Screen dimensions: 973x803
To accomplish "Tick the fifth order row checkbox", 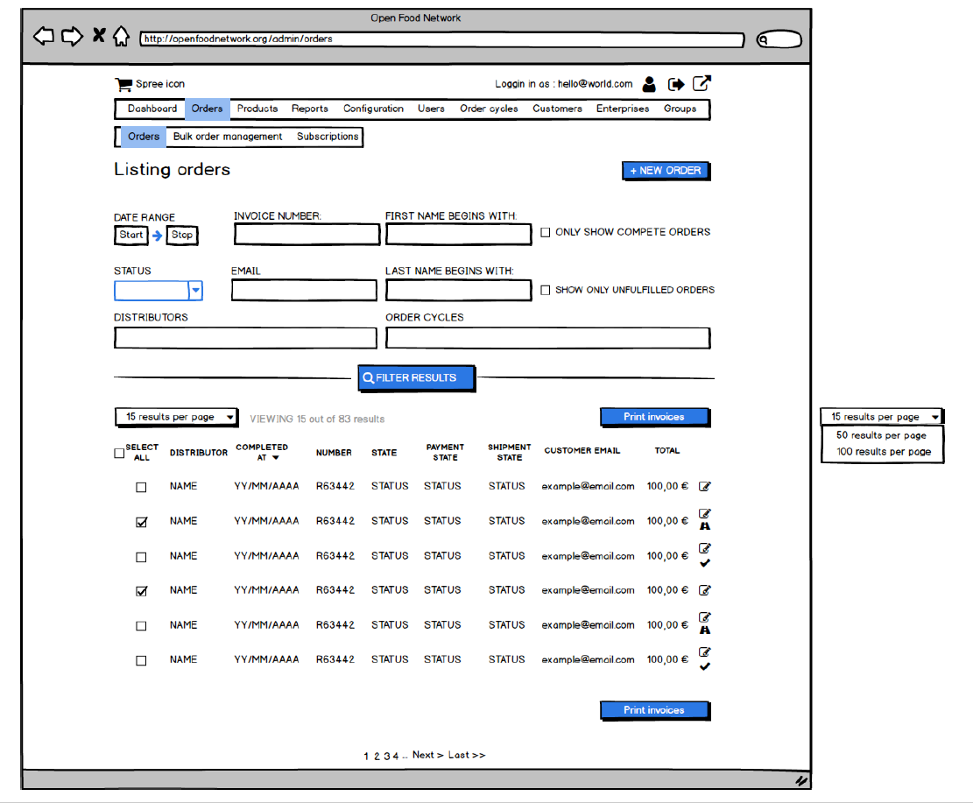I will coord(142,626).
